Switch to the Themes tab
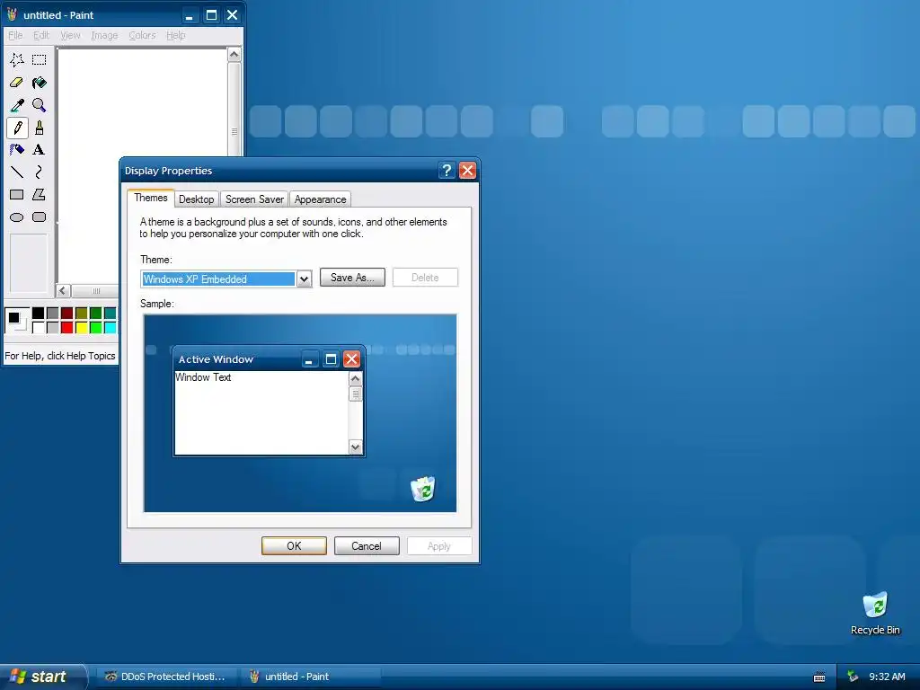This screenshot has width=920, height=690. [x=151, y=198]
